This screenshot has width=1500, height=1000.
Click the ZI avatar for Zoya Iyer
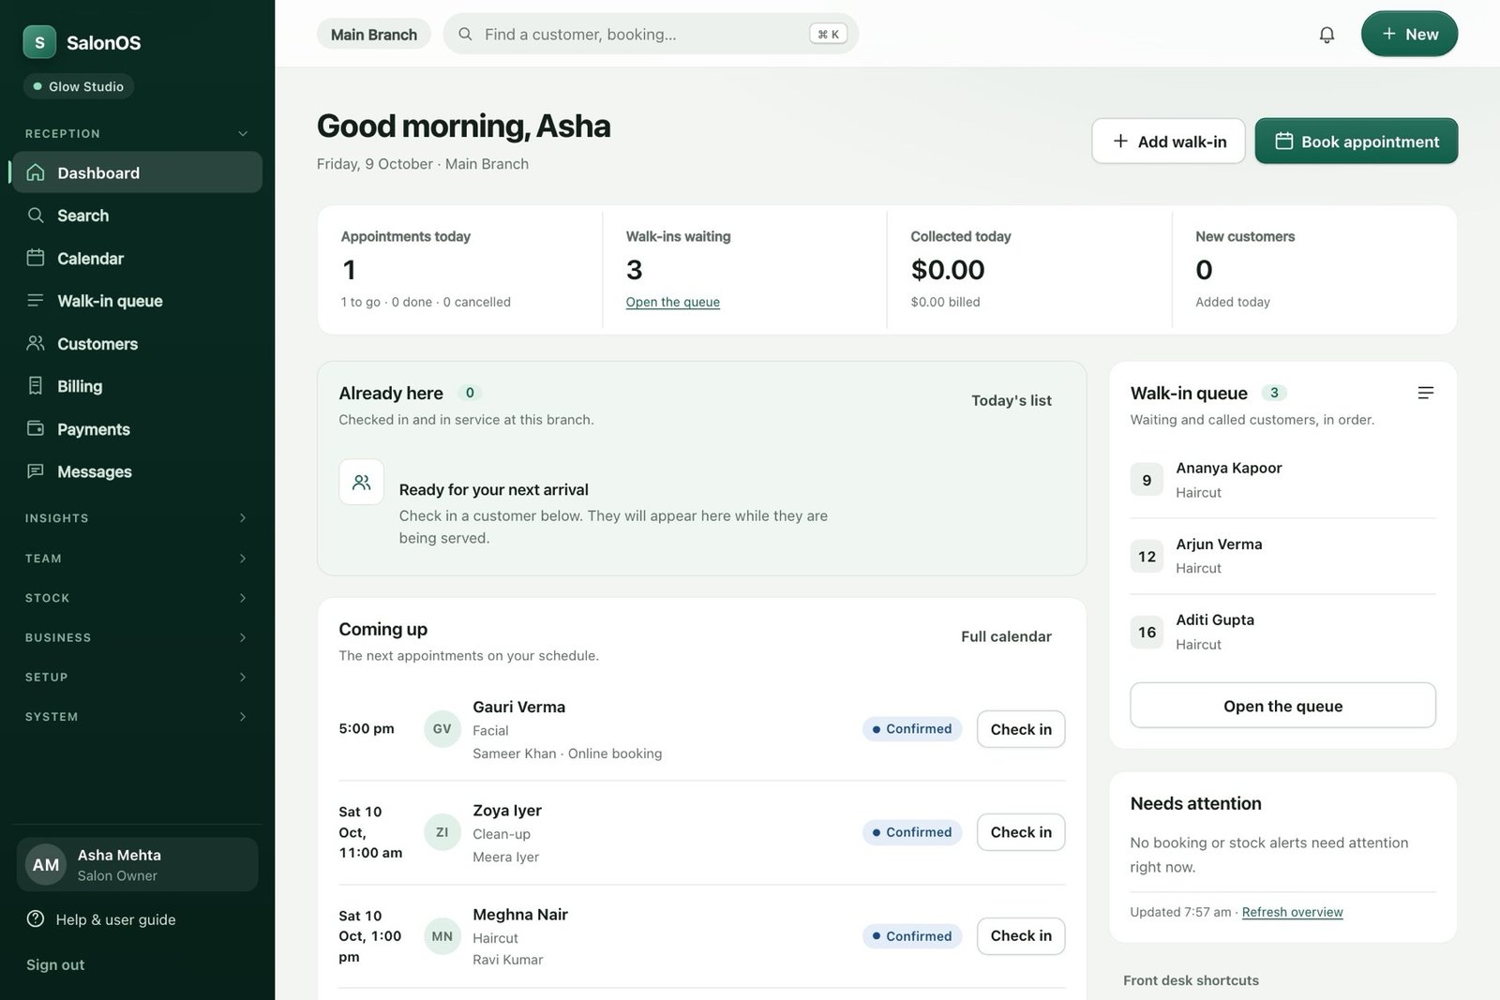click(x=442, y=832)
